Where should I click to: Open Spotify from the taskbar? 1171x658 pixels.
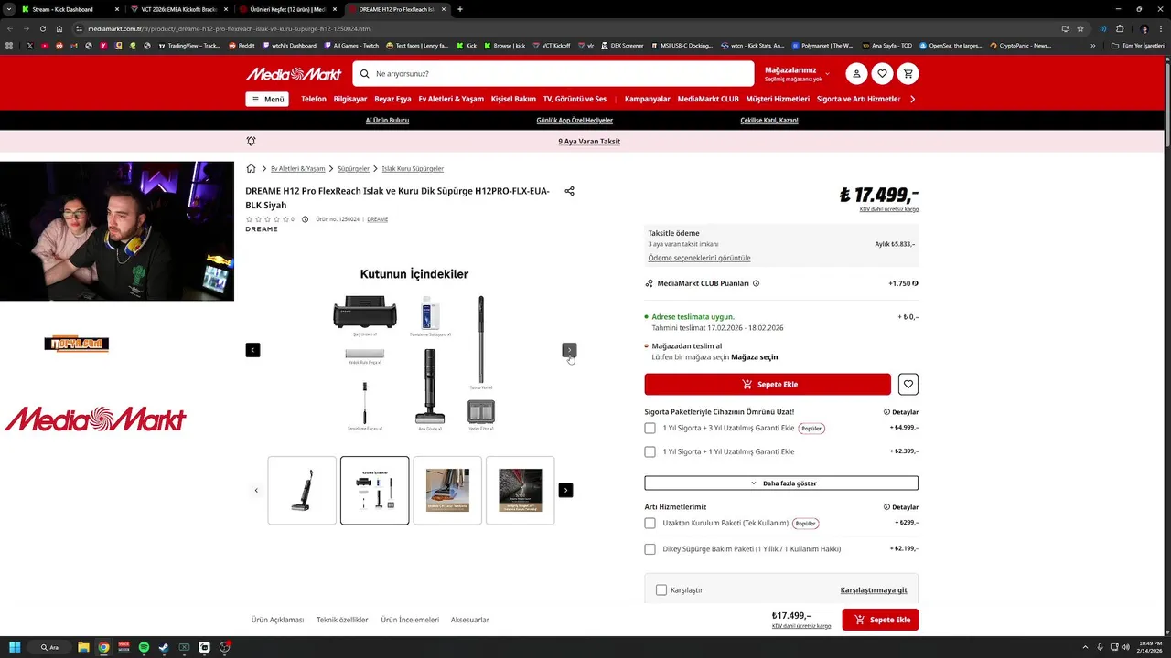coord(144,647)
